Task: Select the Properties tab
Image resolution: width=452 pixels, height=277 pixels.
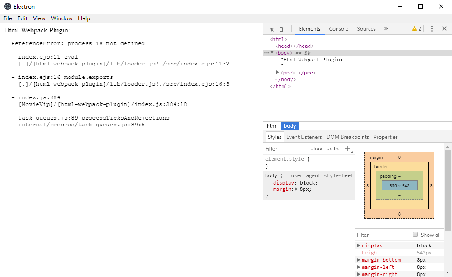Action: click(x=386, y=137)
